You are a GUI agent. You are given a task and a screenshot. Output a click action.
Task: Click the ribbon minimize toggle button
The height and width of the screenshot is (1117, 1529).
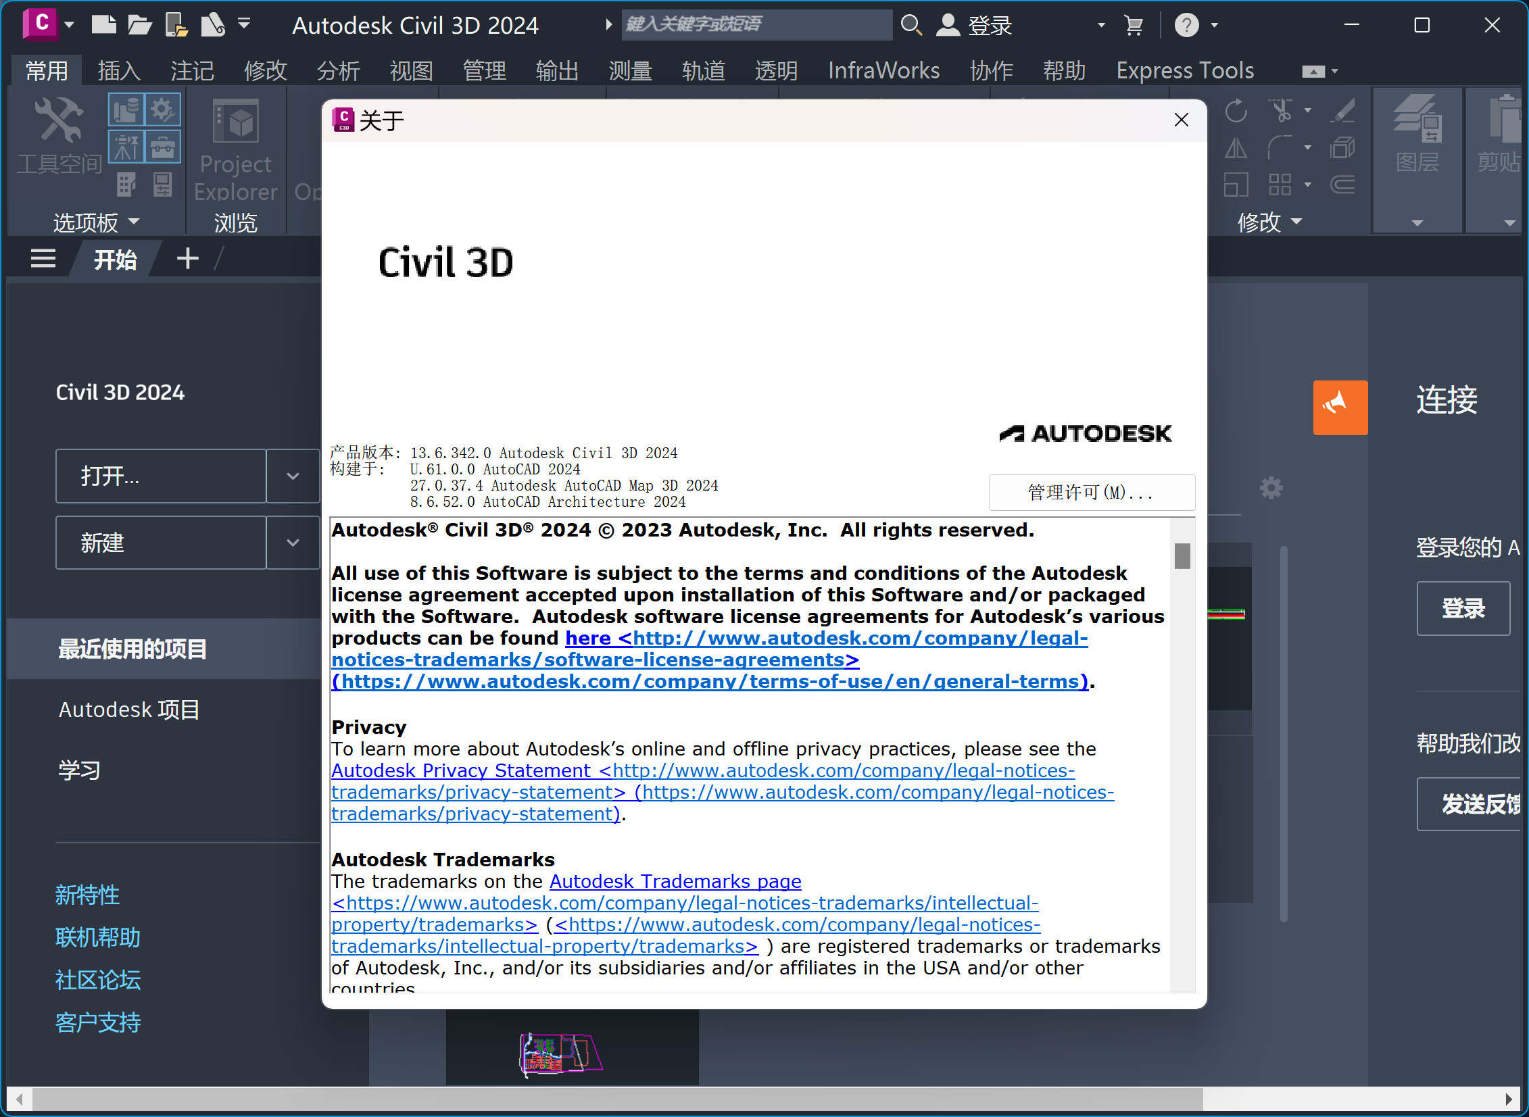pyautogui.click(x=1313, y=71)
